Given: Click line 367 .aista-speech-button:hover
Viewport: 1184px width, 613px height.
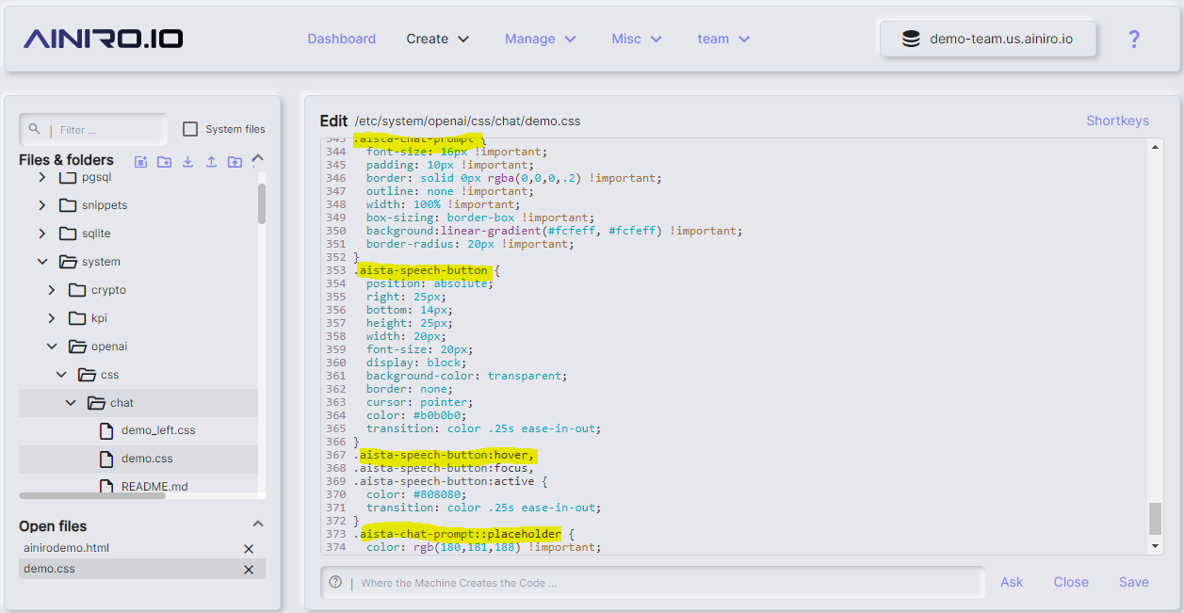Looking at the screenshot, I should click(446, 455).
